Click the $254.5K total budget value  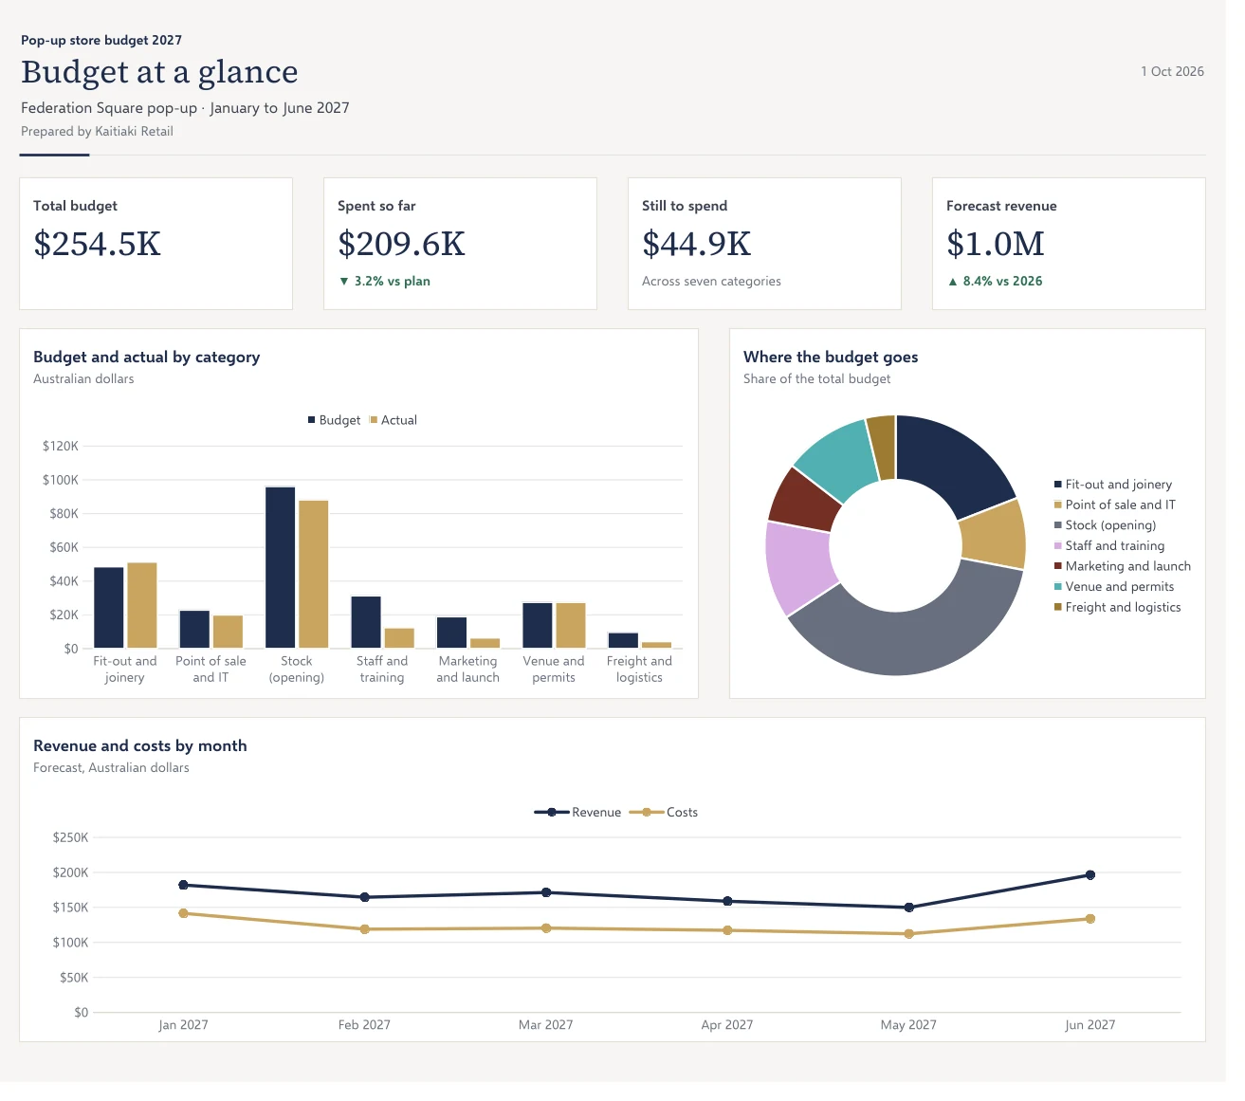coord(98,245)
